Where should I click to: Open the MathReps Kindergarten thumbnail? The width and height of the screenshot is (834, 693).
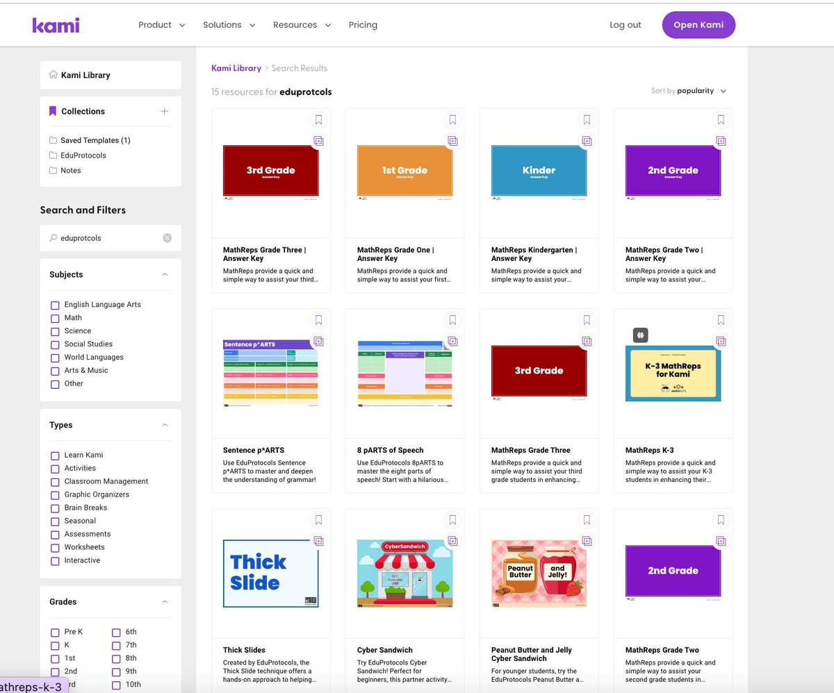(x=539, y=172)
